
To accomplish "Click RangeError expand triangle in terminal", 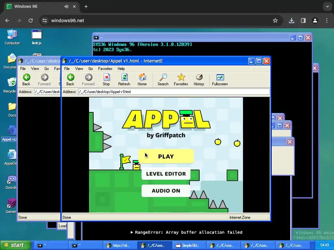I will 132,232.
